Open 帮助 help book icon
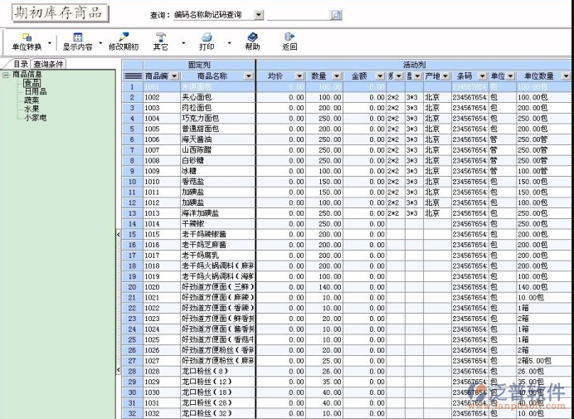574x419 pixels. [x=252, y=37]
